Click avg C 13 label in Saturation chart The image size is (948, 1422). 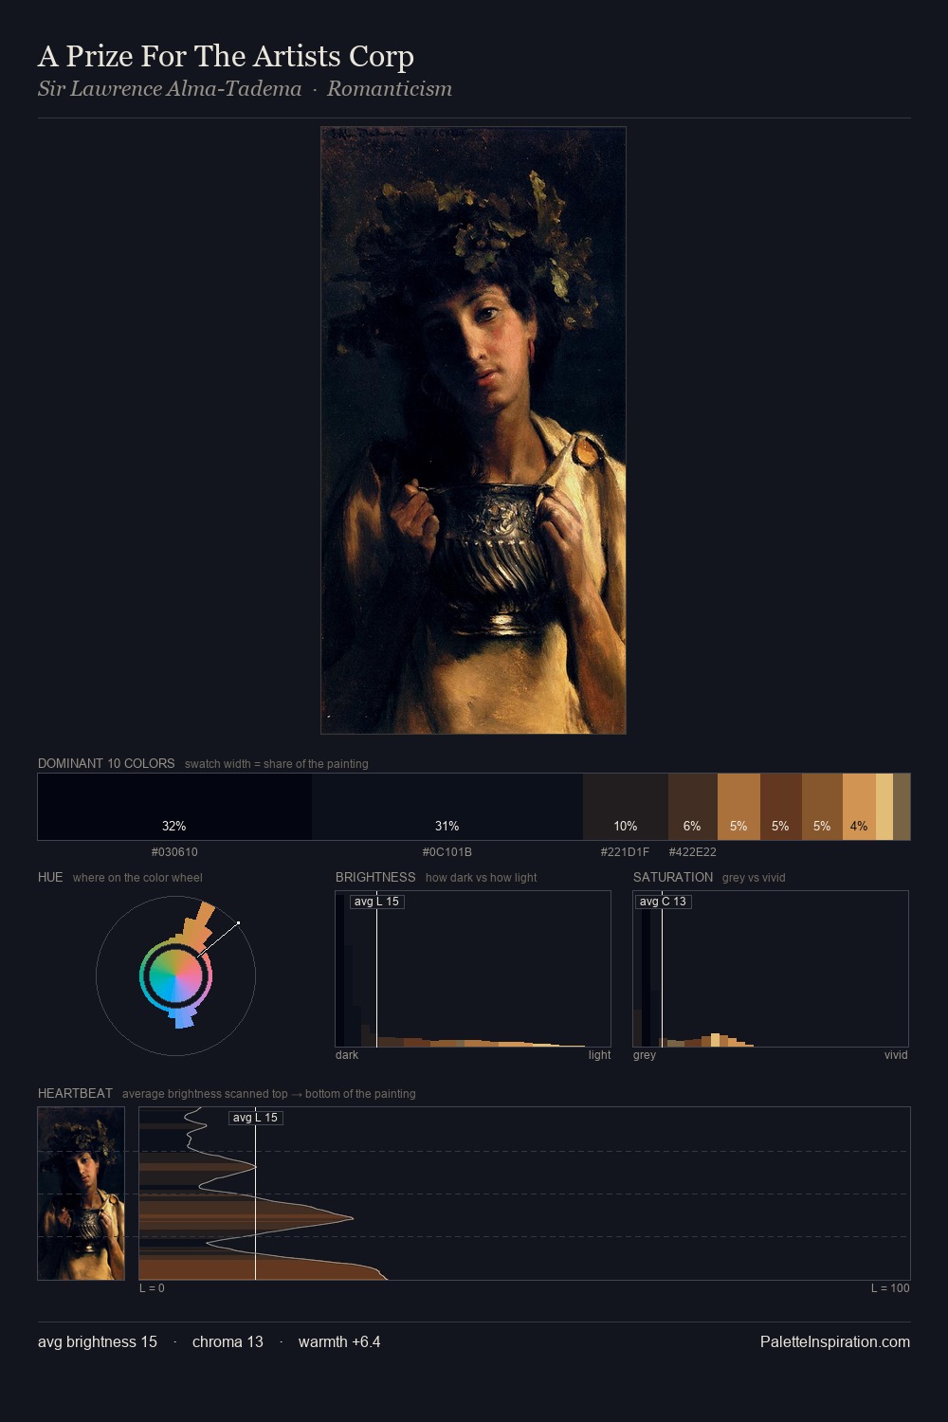(x=663, y=902)
